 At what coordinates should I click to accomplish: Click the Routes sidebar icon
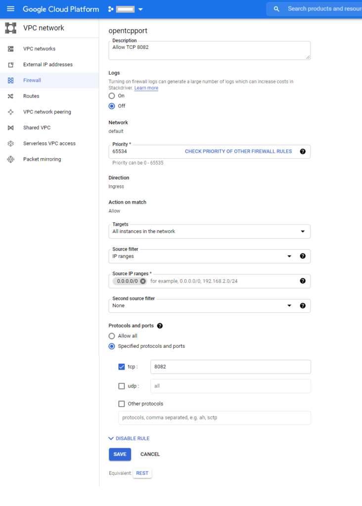tap(11, 96)
